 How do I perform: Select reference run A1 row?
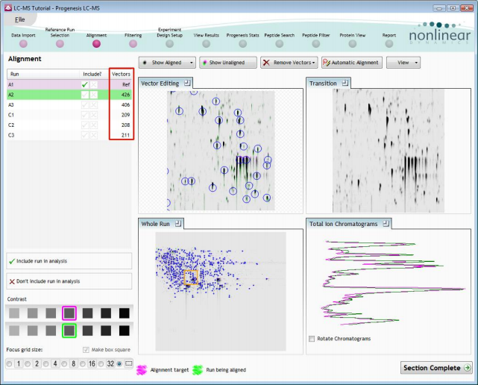point(69,84)
